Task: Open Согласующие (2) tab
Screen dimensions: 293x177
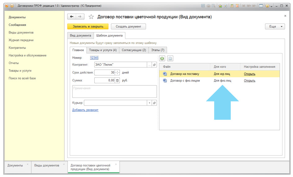Action: click(134, 50)
